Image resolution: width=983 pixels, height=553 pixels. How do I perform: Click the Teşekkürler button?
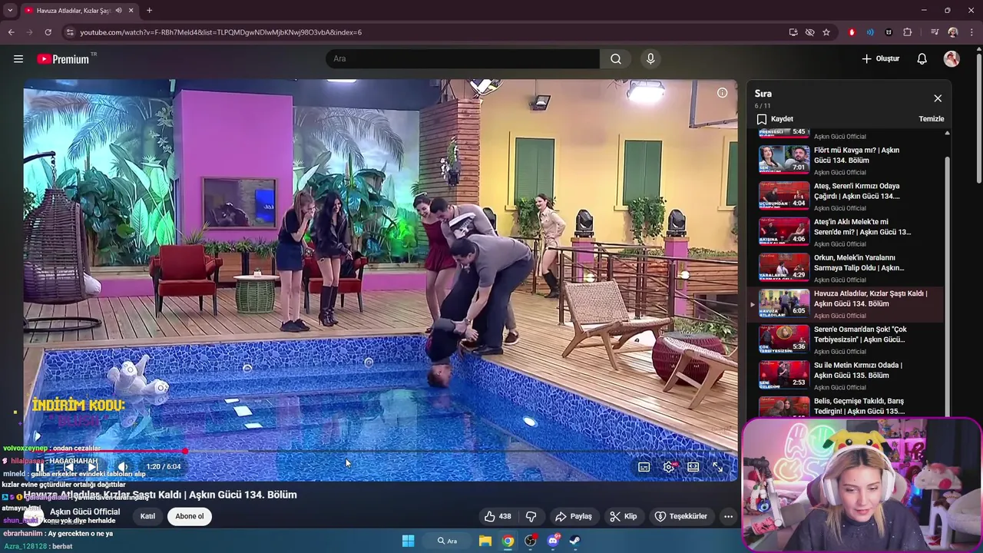[680, 516]
